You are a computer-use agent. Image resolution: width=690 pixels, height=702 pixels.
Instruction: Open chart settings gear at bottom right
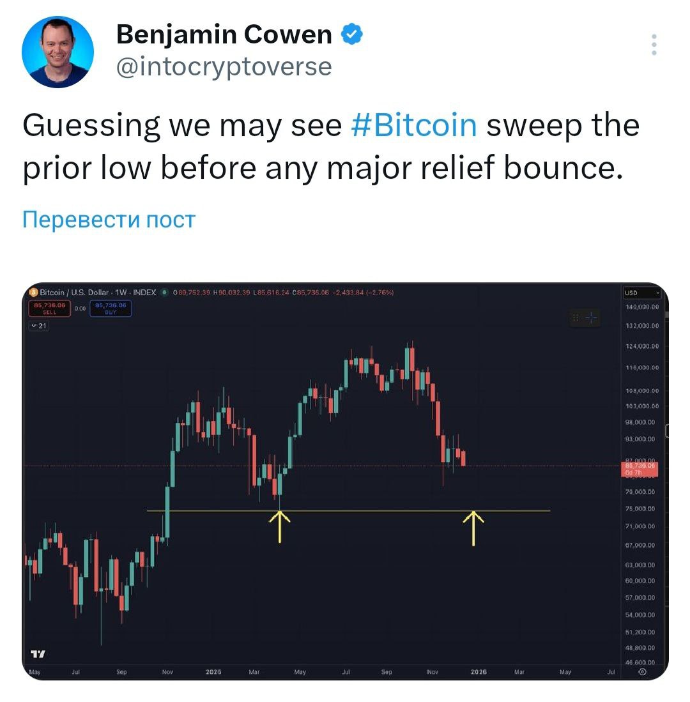[643, 671]
